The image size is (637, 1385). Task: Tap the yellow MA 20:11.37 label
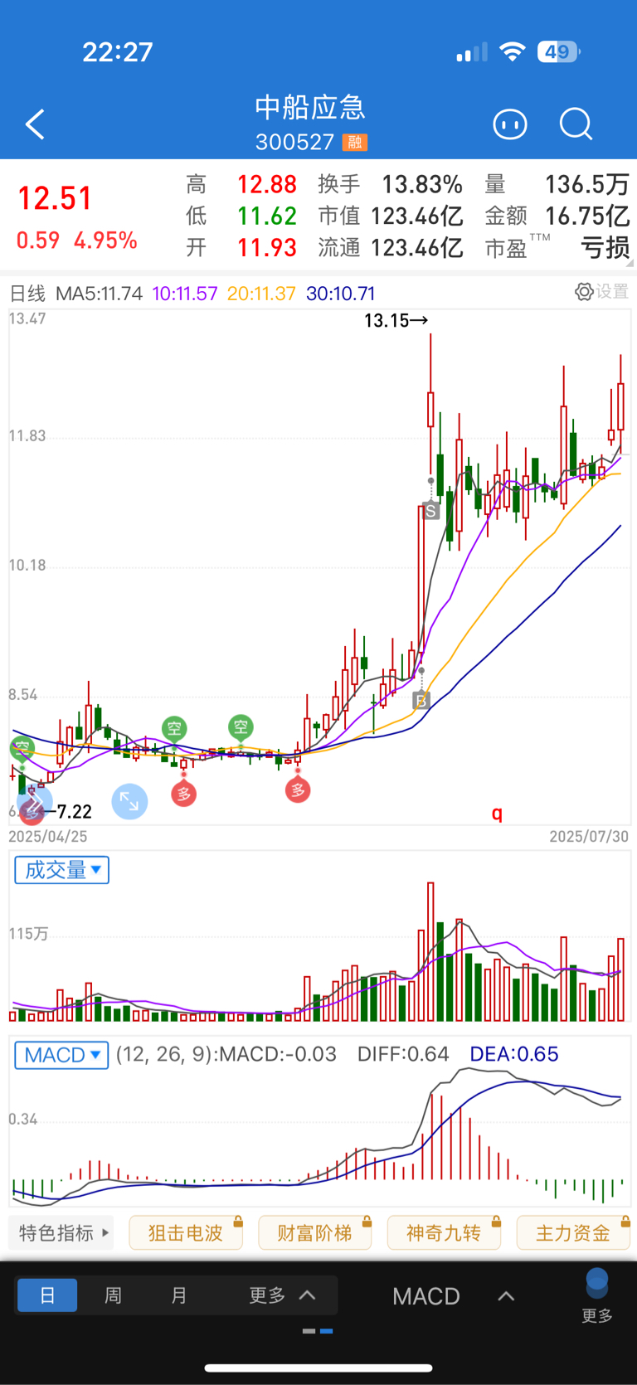[x=261, y=294]
